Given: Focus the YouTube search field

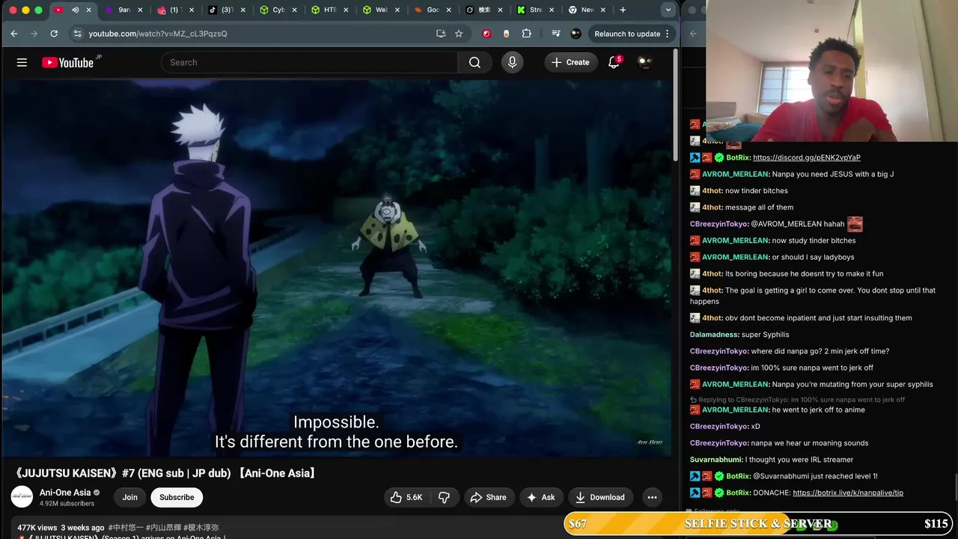Looking at the screenshot, I should [x=309, y=63].
